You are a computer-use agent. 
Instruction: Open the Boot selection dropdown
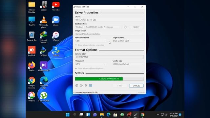point(98,27)
